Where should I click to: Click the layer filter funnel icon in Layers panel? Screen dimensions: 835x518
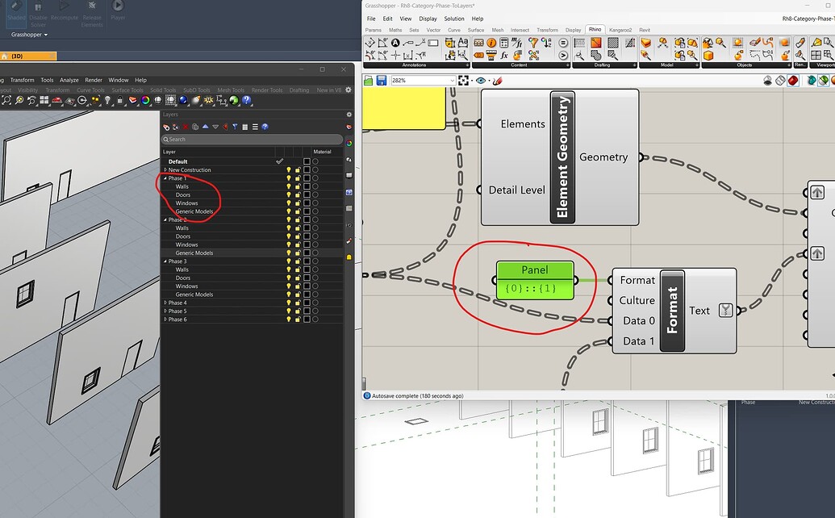pyautogui.click(x=235, y=127)
